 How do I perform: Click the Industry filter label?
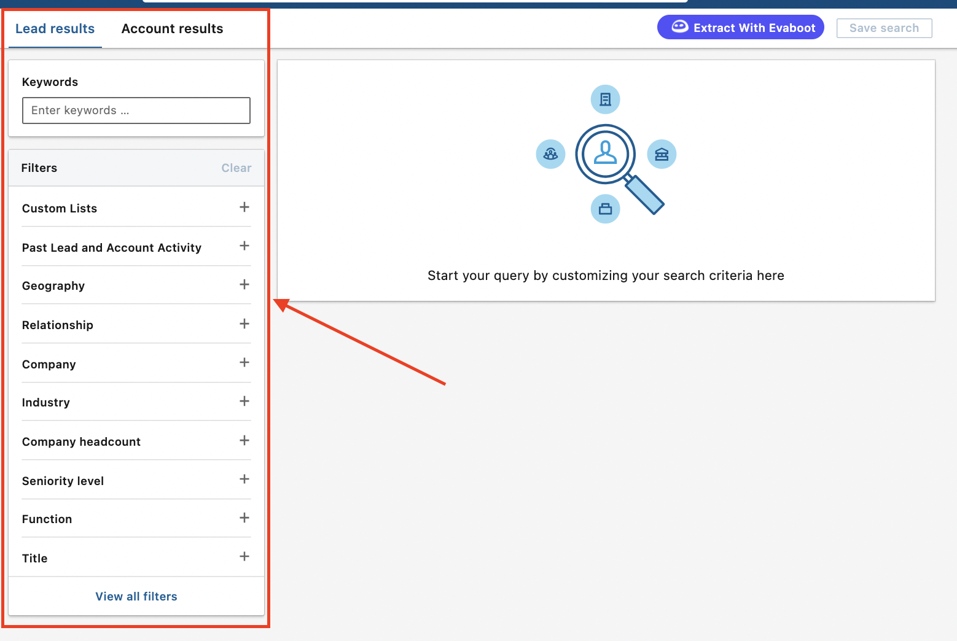(x=46, y=403)
